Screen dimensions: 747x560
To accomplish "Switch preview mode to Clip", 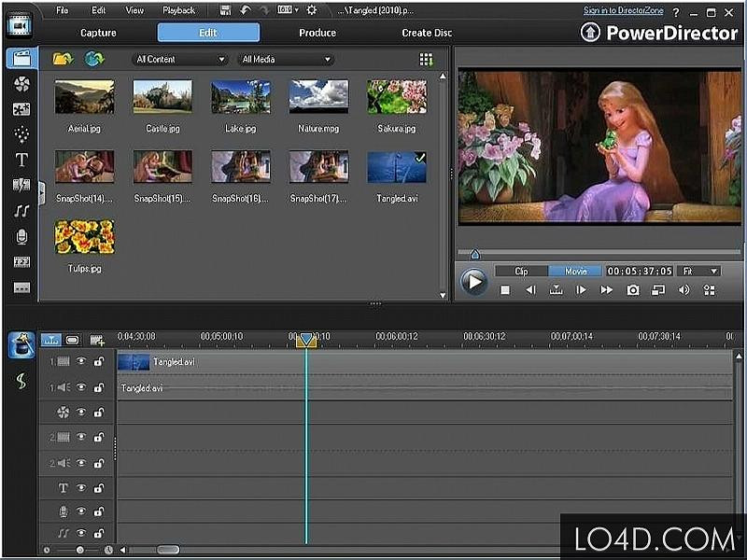I will (521, 272).
